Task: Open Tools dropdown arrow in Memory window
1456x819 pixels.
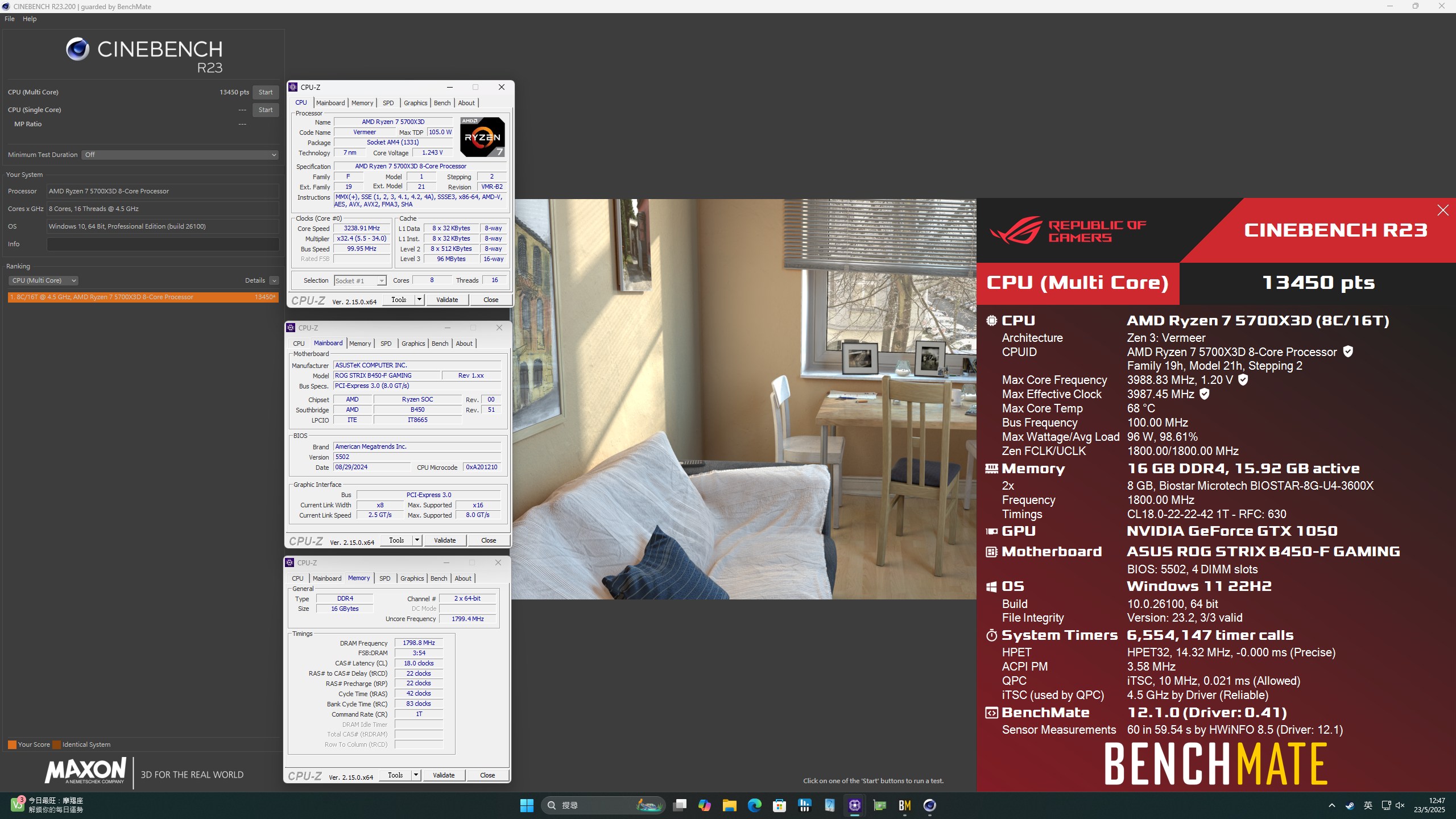Action: coord(416,775)
